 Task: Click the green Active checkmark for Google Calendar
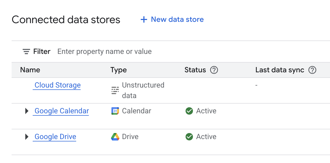[x=189, y=111]
